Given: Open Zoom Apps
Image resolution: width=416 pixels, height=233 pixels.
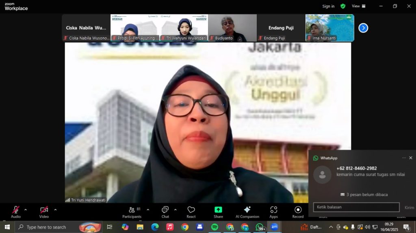Looking at the screenshot, I should tap(273, 212).
